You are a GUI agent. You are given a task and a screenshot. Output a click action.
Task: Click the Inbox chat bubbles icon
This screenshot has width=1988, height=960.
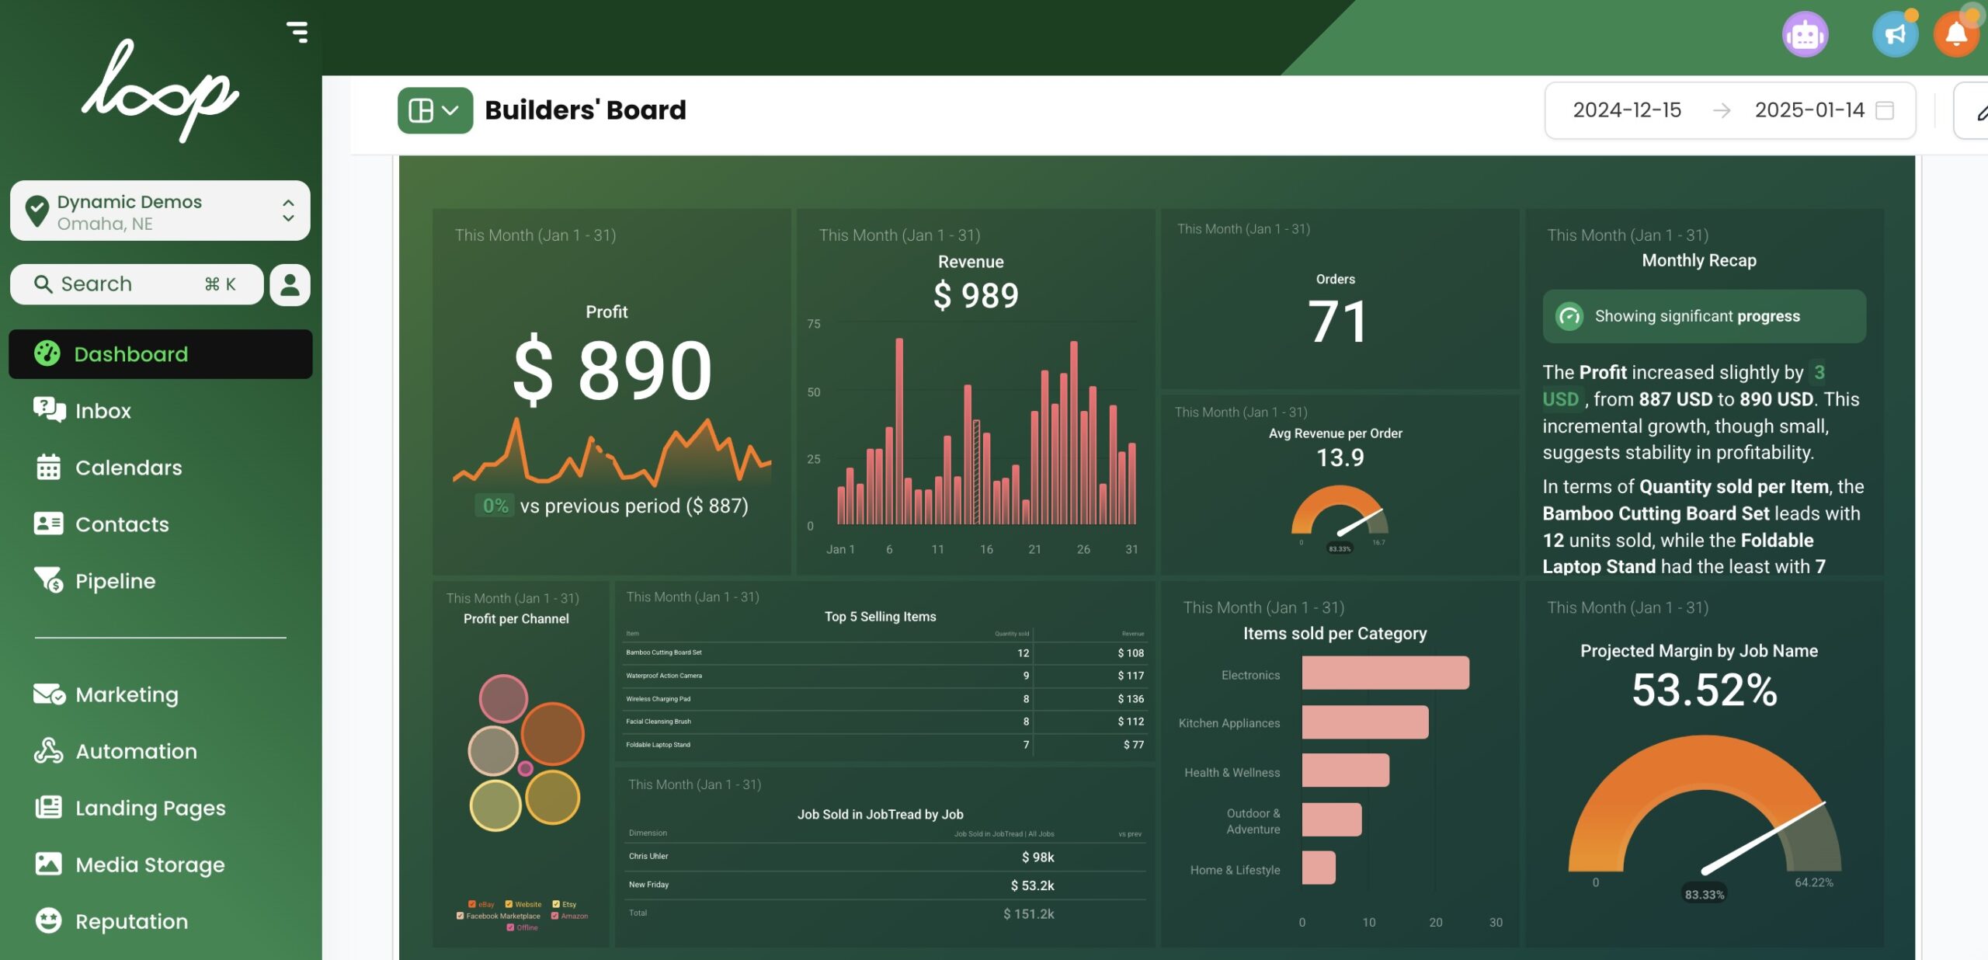[x=49, y=409]
